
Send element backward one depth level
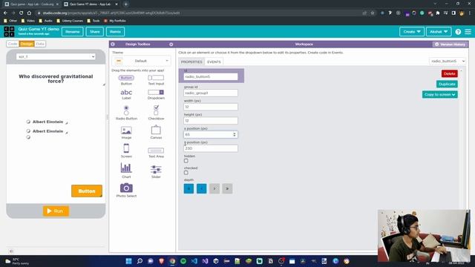[201, 188]
